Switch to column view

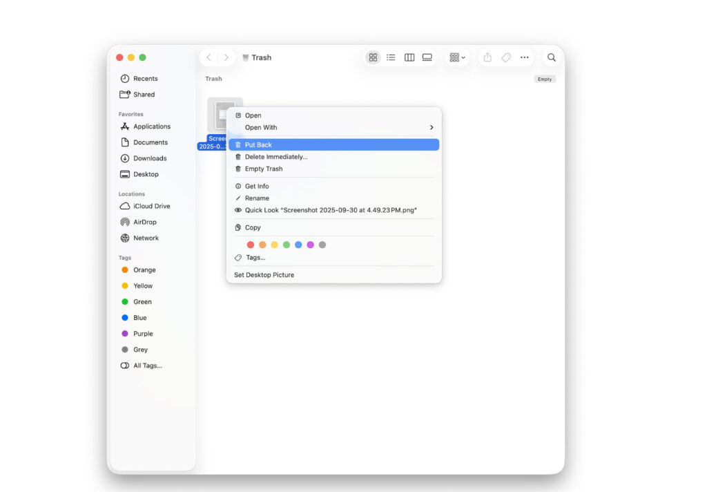pos(409,57)
